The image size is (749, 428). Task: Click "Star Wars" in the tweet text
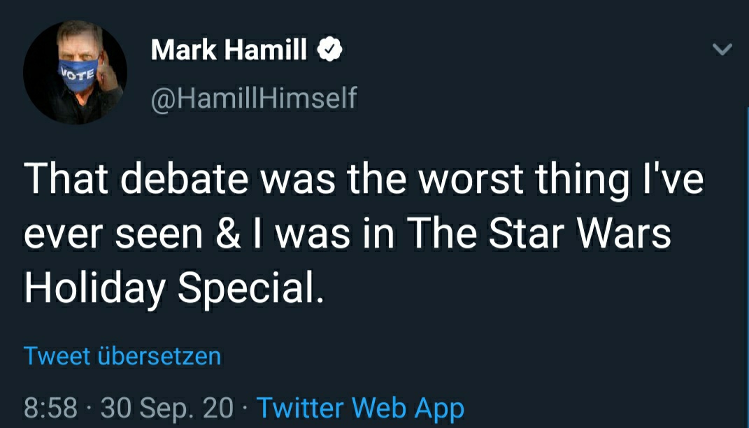pyautogui.click(x=578, y=233)
